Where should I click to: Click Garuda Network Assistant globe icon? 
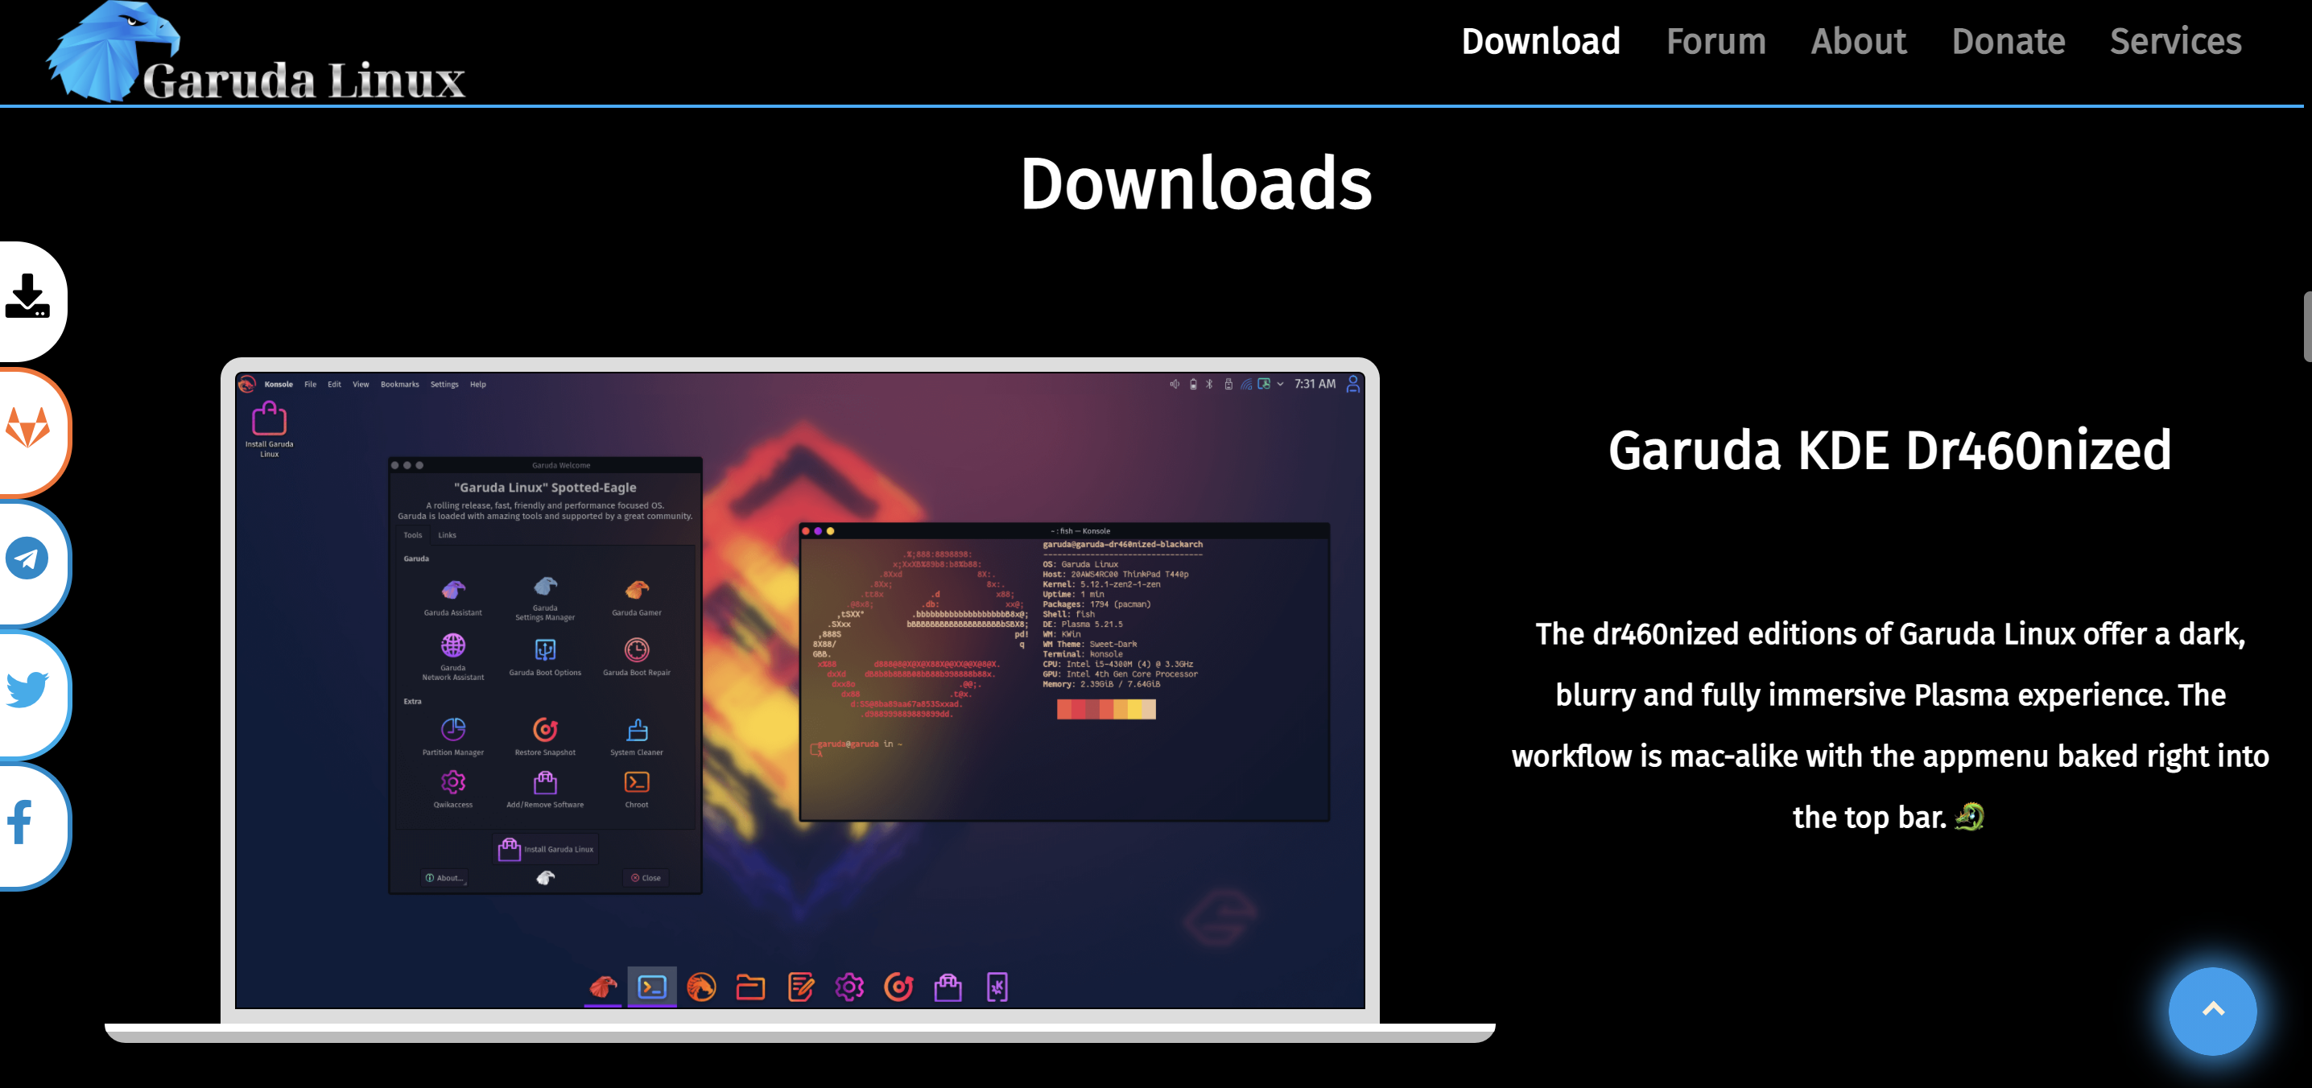(453, 645)
